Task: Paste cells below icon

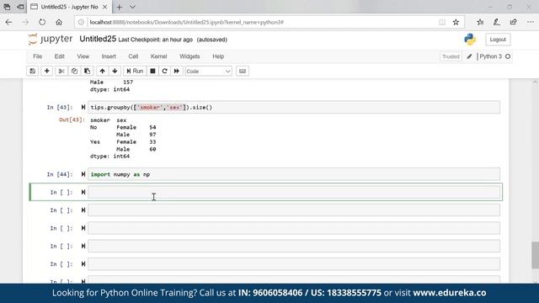Action: coord(87,71)
